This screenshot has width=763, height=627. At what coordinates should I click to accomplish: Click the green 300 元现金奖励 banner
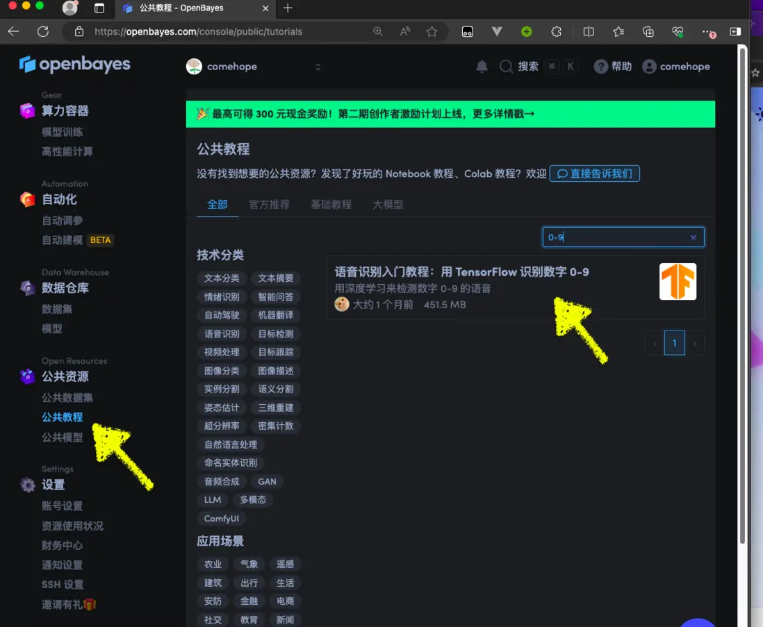tap(450, 114)
